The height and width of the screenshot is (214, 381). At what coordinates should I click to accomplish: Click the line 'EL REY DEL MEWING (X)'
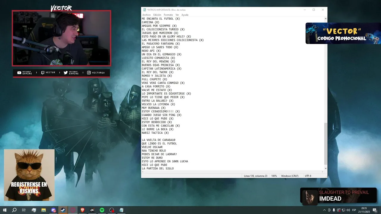[x=158, y=62]
